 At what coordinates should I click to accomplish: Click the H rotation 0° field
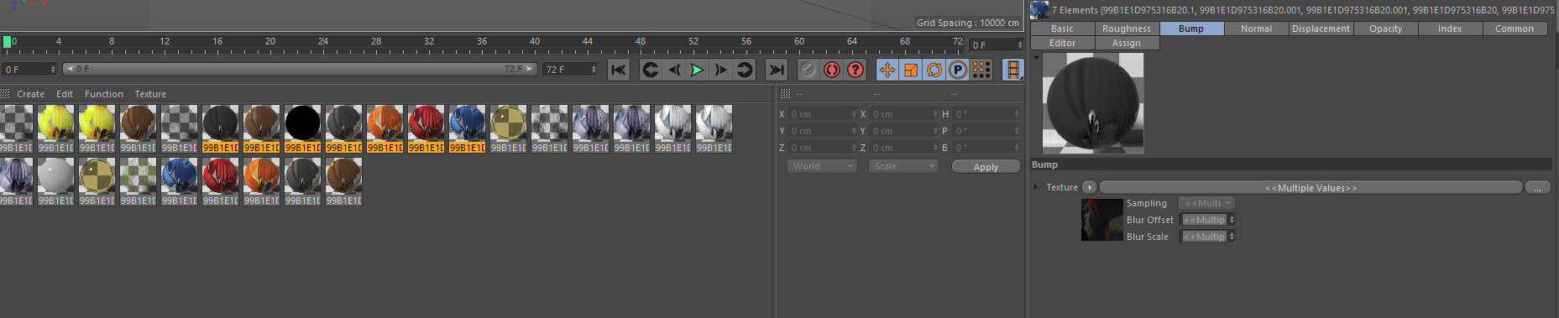click(x=986, y=114)
